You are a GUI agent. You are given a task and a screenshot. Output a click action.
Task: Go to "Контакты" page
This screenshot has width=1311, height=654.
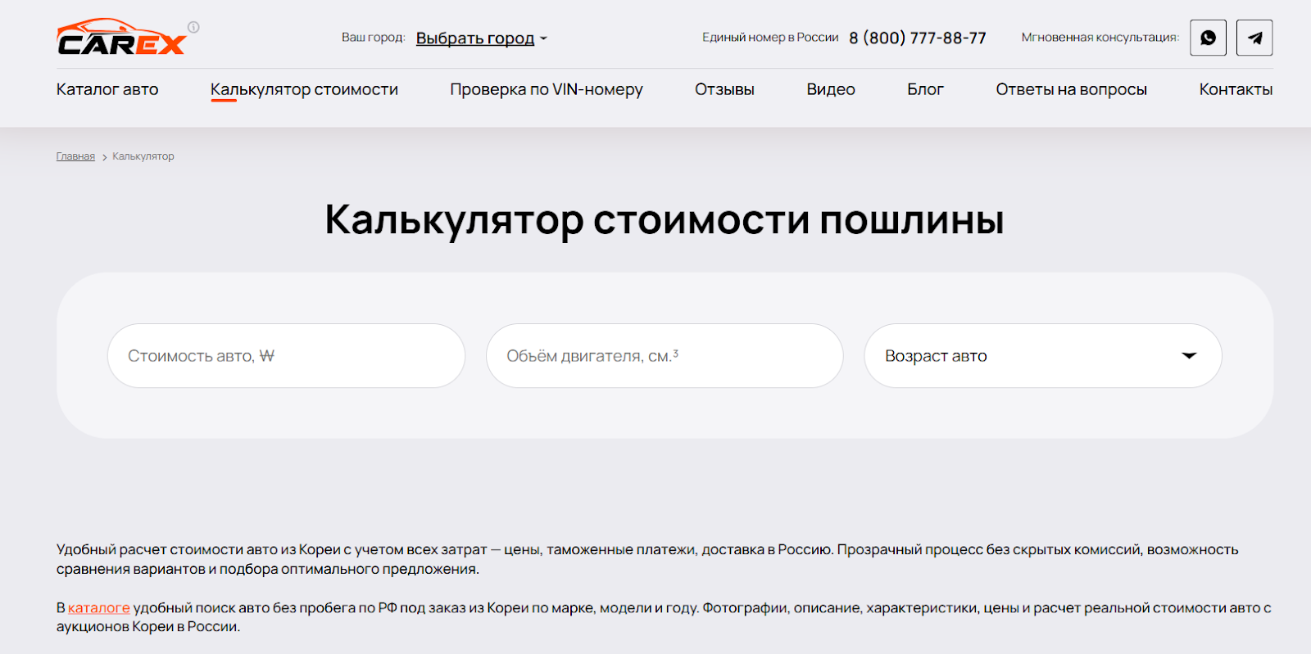[1236, 89]
